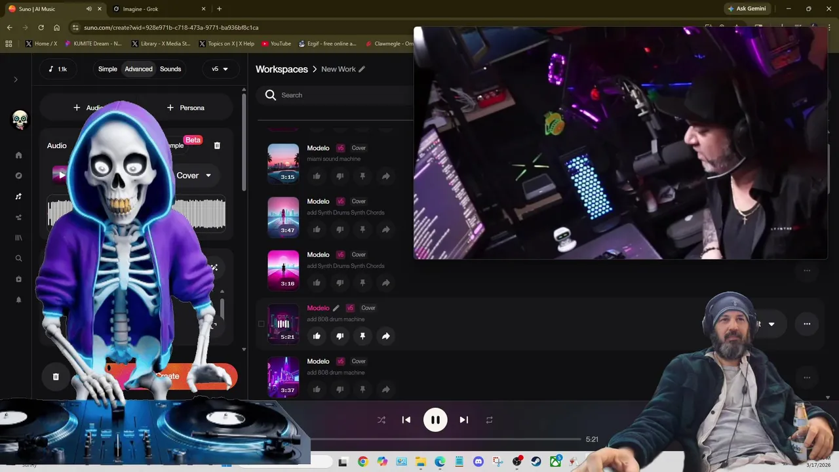
Task: Expand the collapsed left sidebar chevron
Action: (16, 79)
